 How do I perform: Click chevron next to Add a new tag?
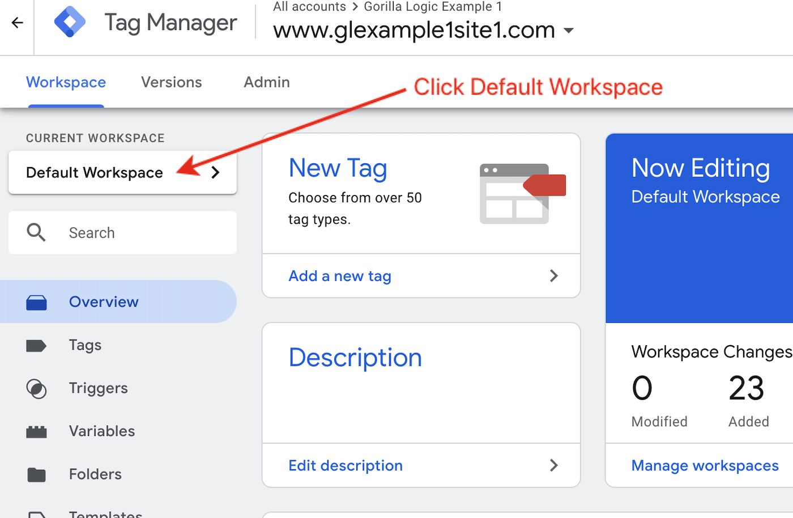click(554, 276)
